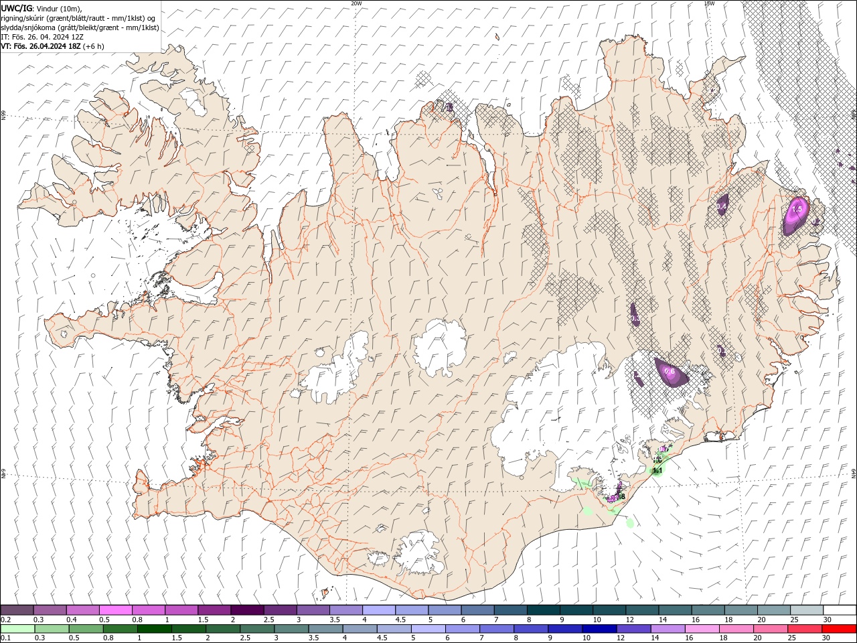The height and width of the screenshot is (643, 857).
Task: Click the pale green bottom-scale swatch between 0.1 and 0.3
Action: pos(18,629)
